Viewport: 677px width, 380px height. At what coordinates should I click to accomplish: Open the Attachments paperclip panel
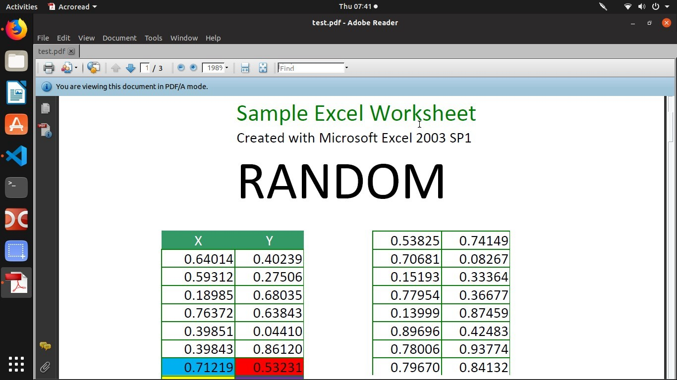(x=45, y=367)
